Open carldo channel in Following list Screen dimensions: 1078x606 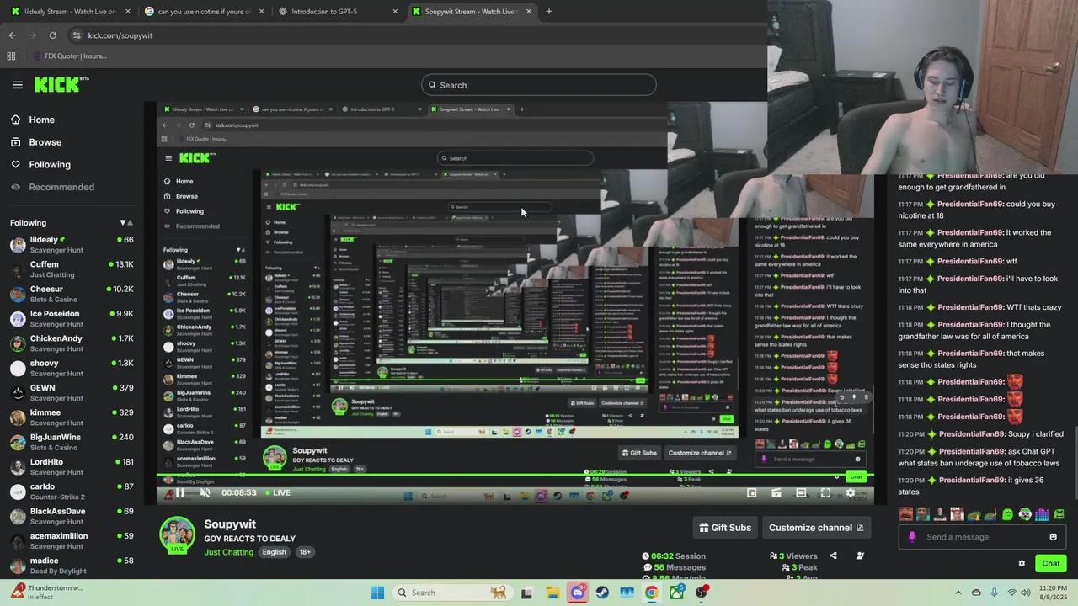pyautogui.click(x=72, y=492)
